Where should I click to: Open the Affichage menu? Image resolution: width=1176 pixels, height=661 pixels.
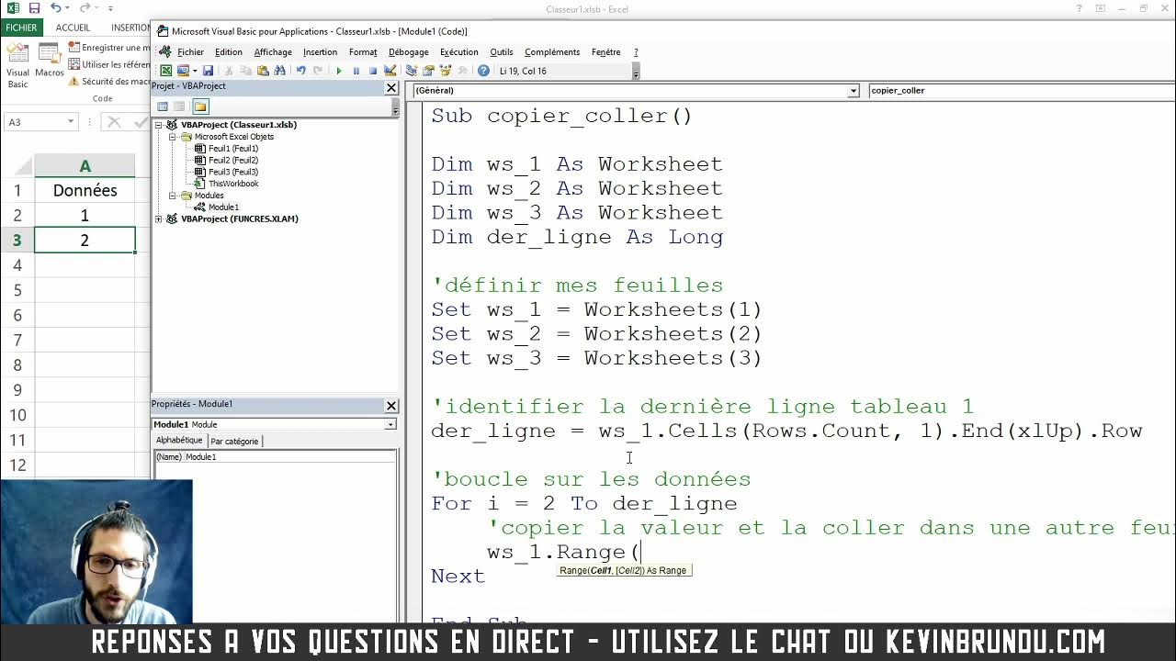tap(273, 52)
